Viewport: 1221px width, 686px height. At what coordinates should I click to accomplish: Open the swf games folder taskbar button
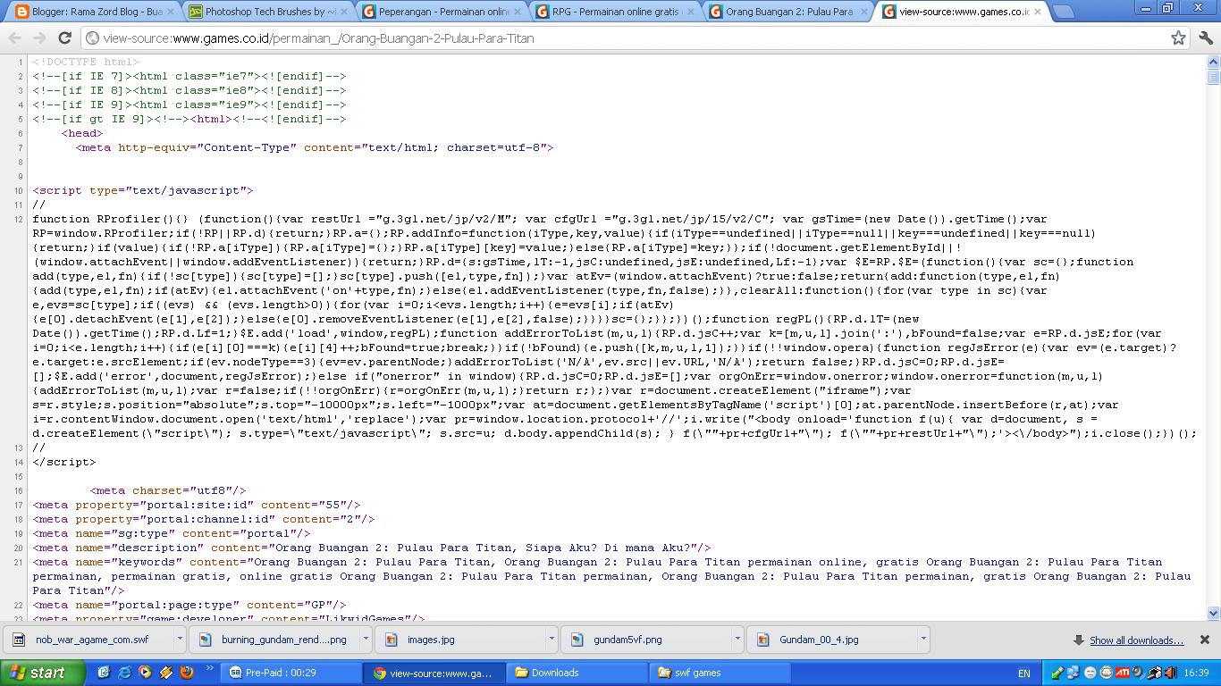pos(720,673)
